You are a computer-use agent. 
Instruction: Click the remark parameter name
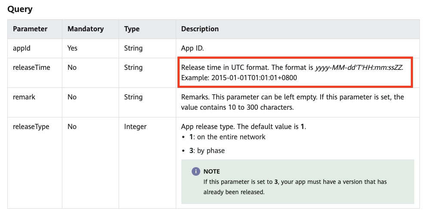coord(24,97)
